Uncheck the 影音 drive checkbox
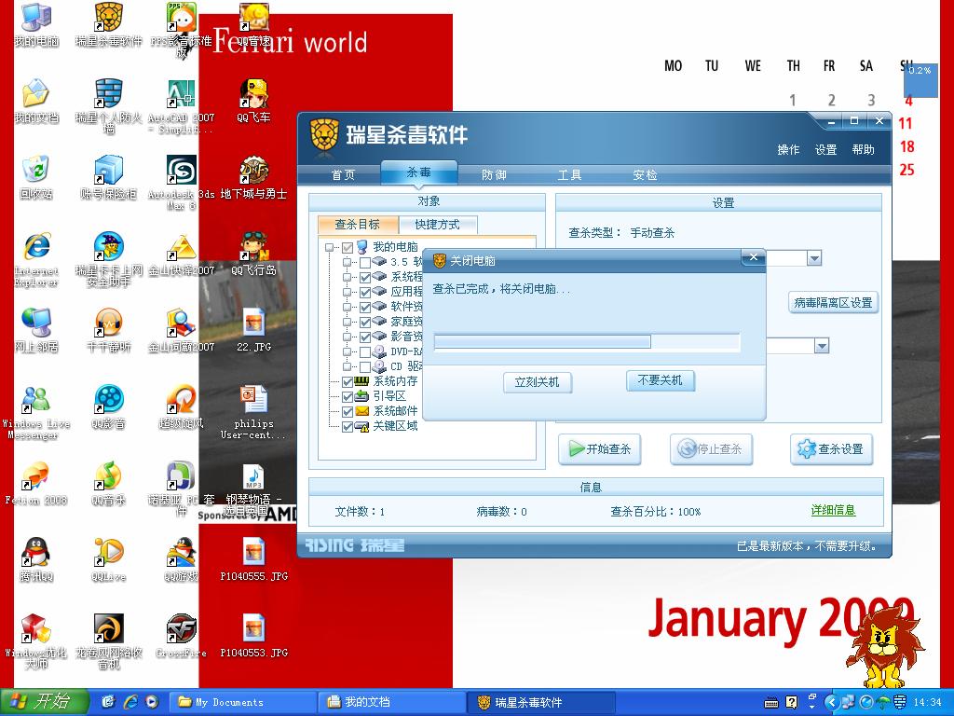Viewport: 954px width, 716px height. 365,337
